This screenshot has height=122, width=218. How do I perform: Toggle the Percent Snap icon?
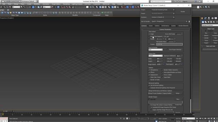point(67,7)
